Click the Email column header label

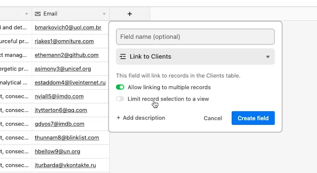click(x=50, y=14)
